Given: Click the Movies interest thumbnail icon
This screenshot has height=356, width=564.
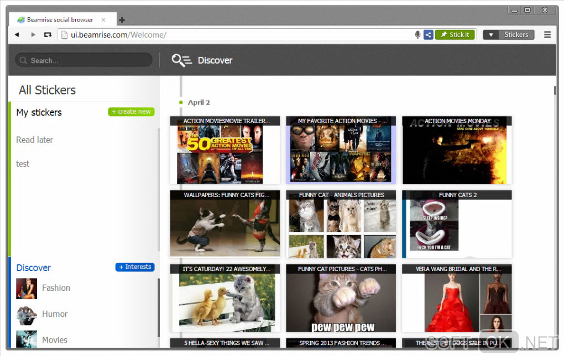Looking at the screenshot, I should click(27, 339).
